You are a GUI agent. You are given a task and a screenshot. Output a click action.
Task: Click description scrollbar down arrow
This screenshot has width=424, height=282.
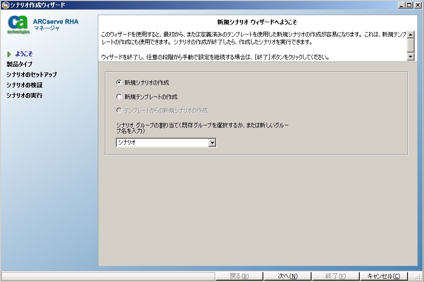pyautogui.click(x=411, y=57)
